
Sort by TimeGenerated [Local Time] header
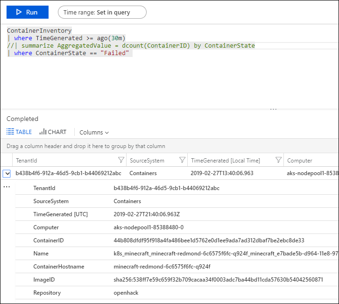pyautogui.click(x=226, y=161)
